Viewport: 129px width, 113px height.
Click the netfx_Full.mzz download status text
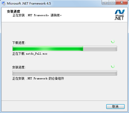30,54
